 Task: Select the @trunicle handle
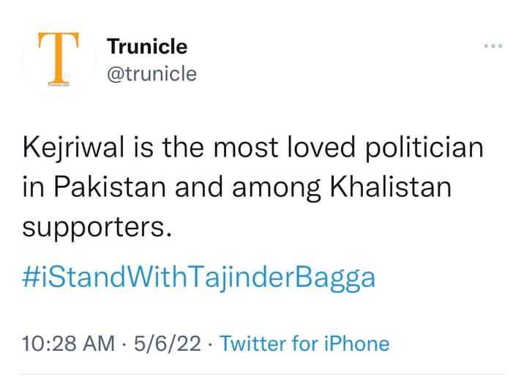(x=152, y=74)
